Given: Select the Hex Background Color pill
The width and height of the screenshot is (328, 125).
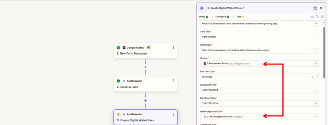Looking at the screenshot, I should click(x=223, y=117).
